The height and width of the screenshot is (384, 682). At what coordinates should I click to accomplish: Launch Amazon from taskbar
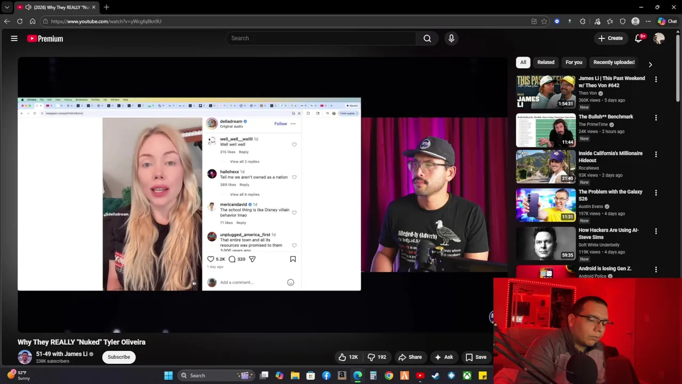click(342, 375)
